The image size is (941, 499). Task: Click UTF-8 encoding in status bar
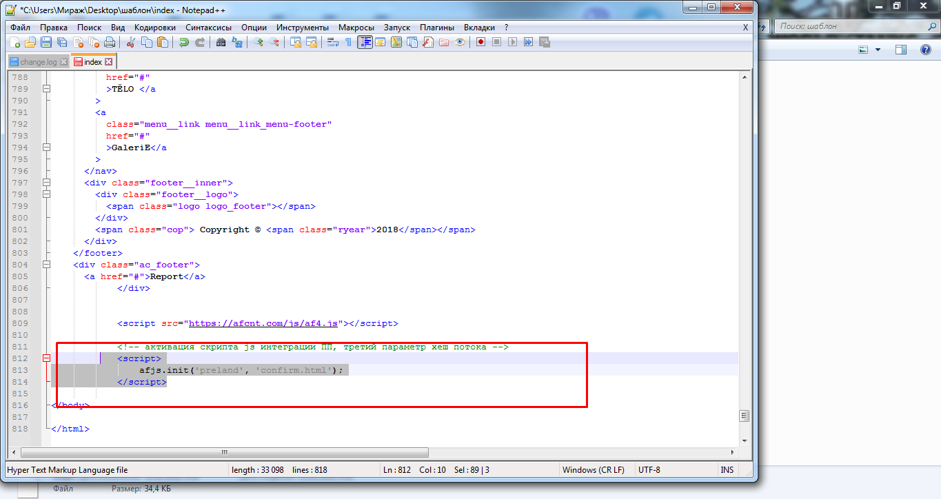[649, 470]
